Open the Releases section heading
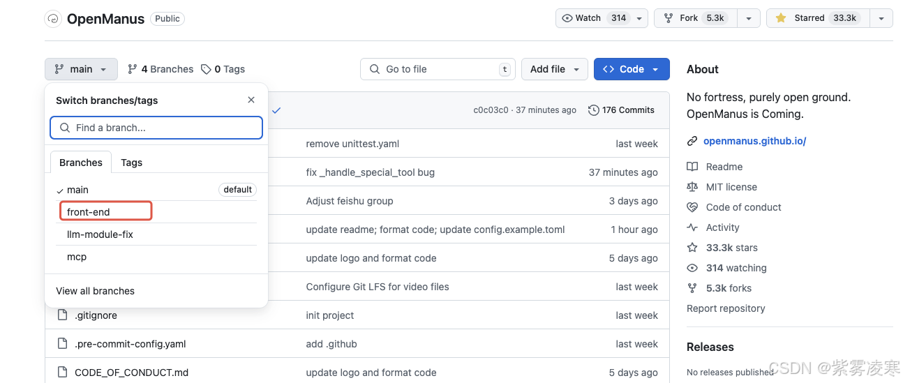 (x=710, y=347)
